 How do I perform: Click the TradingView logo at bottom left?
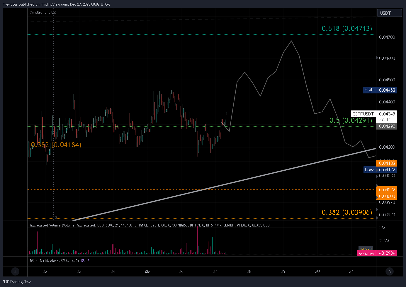(x=17, y=282)
